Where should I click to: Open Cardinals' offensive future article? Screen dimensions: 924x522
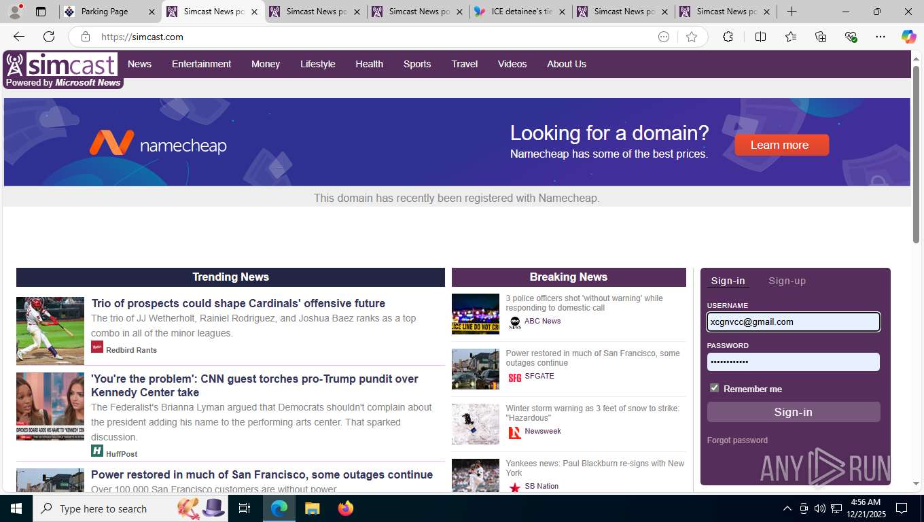238,303
